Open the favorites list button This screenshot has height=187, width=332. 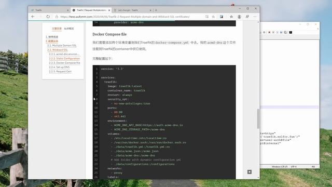[x=231, y=17]
